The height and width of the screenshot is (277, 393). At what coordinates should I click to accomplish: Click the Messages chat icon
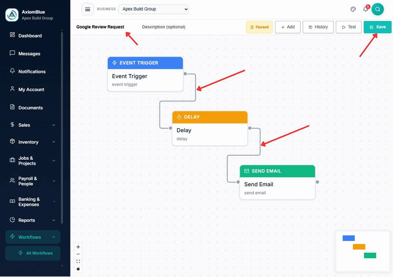pyautogui.click(x=12, y=53)
